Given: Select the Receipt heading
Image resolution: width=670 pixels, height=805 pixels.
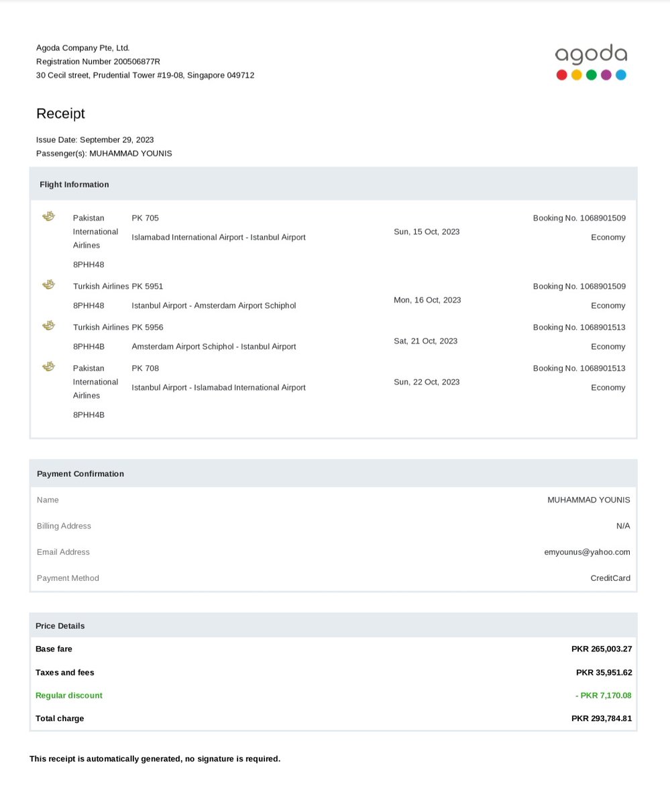Looking at the screenshot, I should point(60,113).
